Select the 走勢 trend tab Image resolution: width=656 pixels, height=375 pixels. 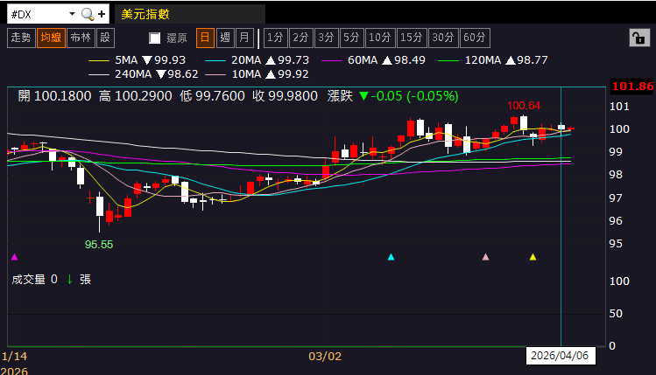20,38
